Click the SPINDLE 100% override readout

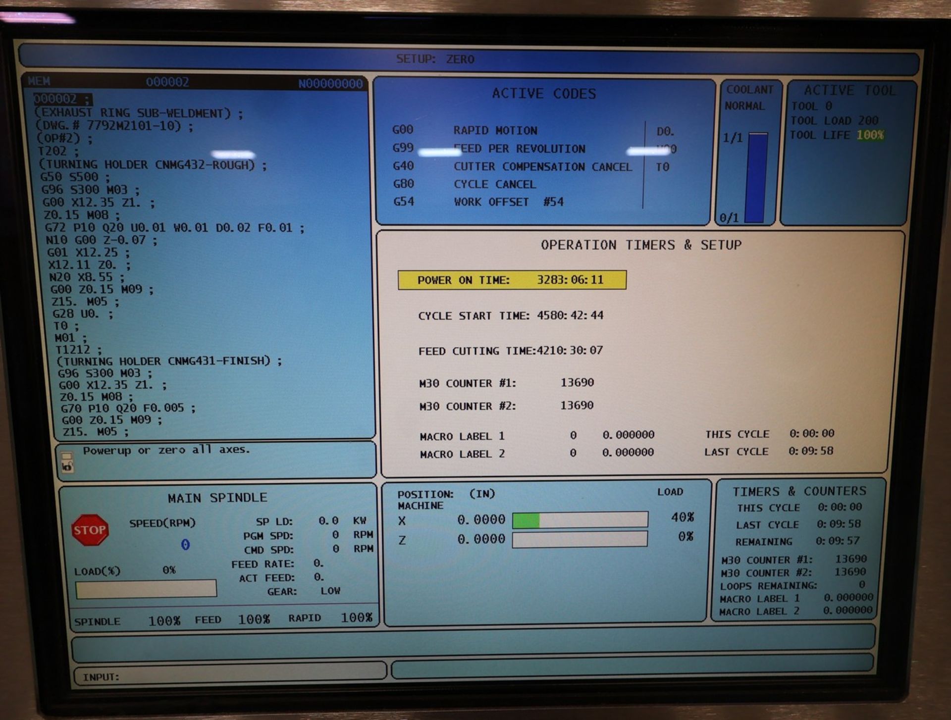127,621
